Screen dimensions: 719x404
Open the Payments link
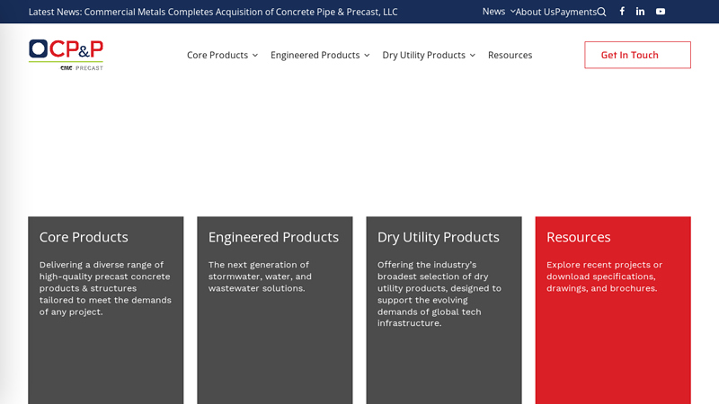tap(576, 12)
